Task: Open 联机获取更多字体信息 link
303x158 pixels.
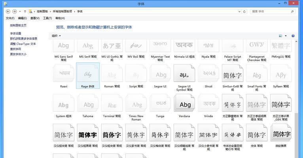Action: point(24,39)
